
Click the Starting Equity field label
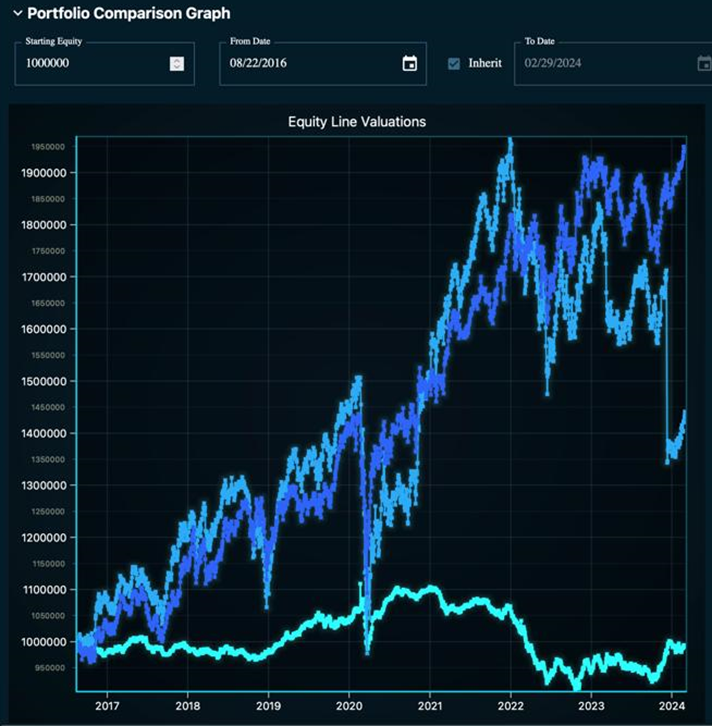tap(53, 41)
